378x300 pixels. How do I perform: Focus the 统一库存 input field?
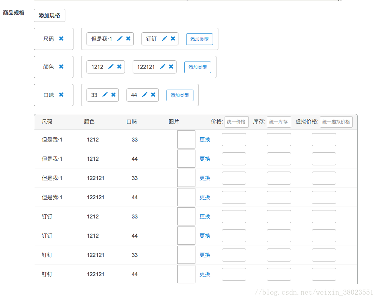pyautogui.click(x=279, y=122)
